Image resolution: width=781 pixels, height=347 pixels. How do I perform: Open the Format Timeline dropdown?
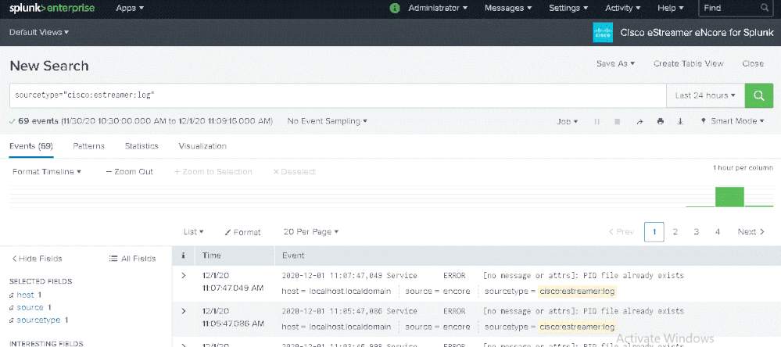pyautogui.click(x=47, y=172)
